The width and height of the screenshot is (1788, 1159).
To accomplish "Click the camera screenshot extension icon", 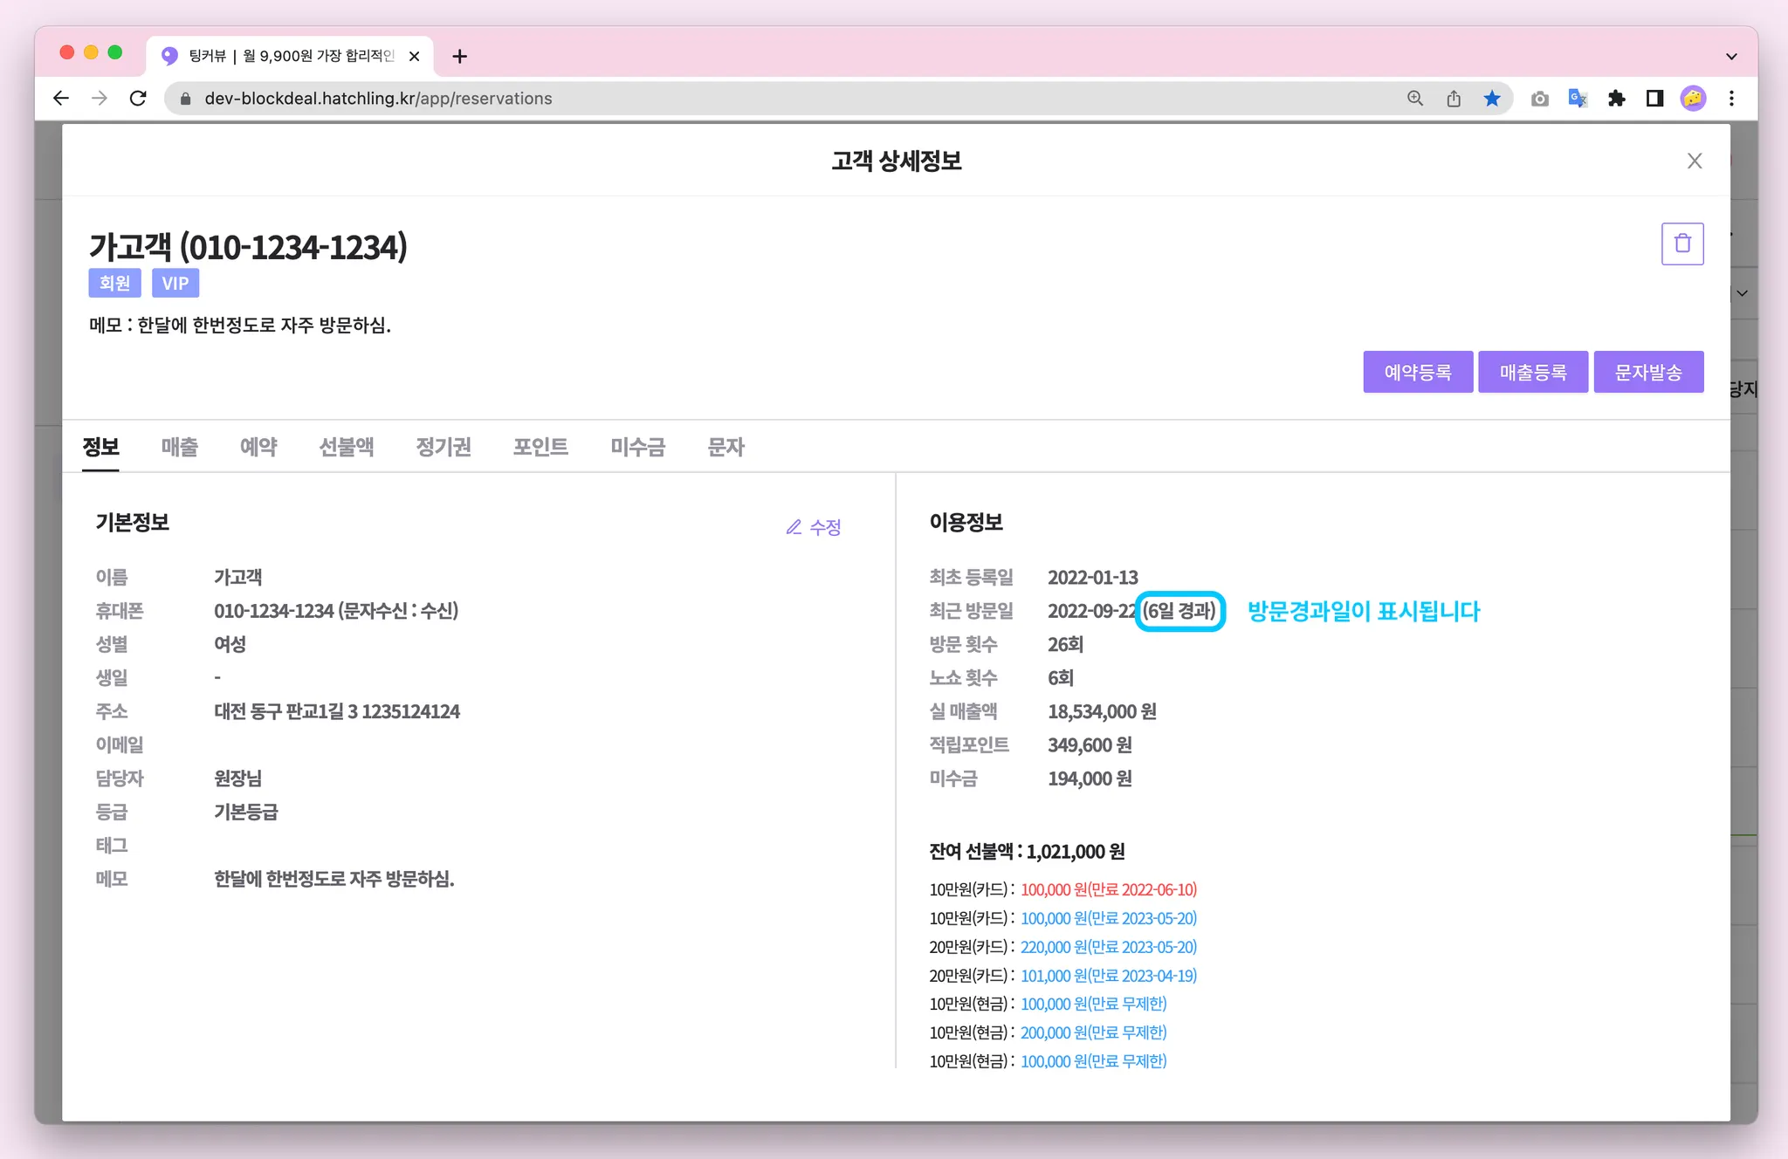I will [x=1539, y=99].
